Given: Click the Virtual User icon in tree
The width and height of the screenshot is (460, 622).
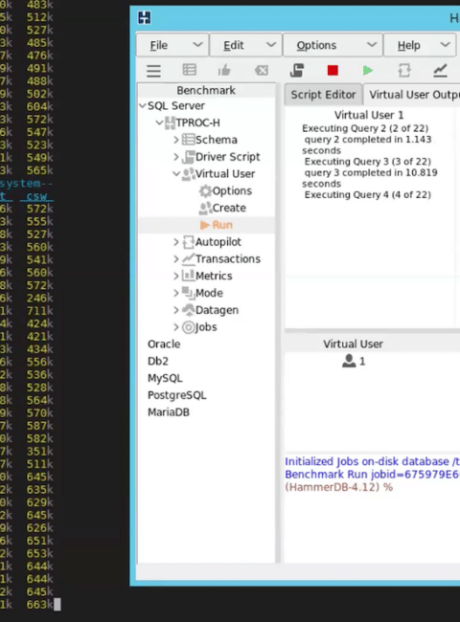Looking at the screenshot, I should [x=188, y=174].
